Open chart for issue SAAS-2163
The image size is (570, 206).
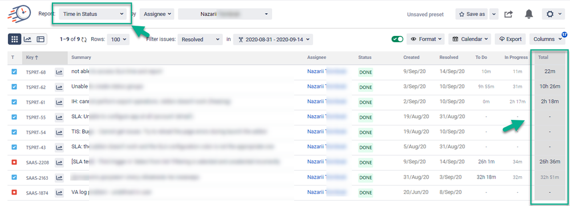tap(59, 177)
